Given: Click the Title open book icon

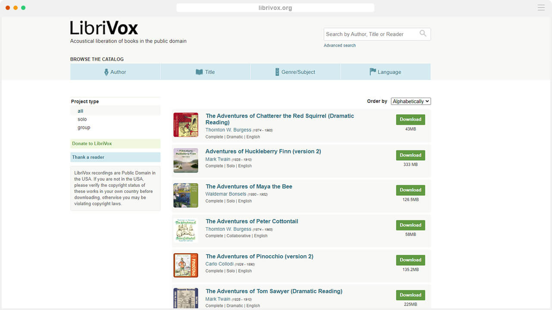Looking at the screenshot, I should click(x=199, y=72).
